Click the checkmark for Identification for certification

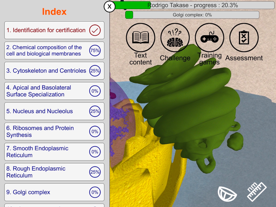click(x=95, y=30)
